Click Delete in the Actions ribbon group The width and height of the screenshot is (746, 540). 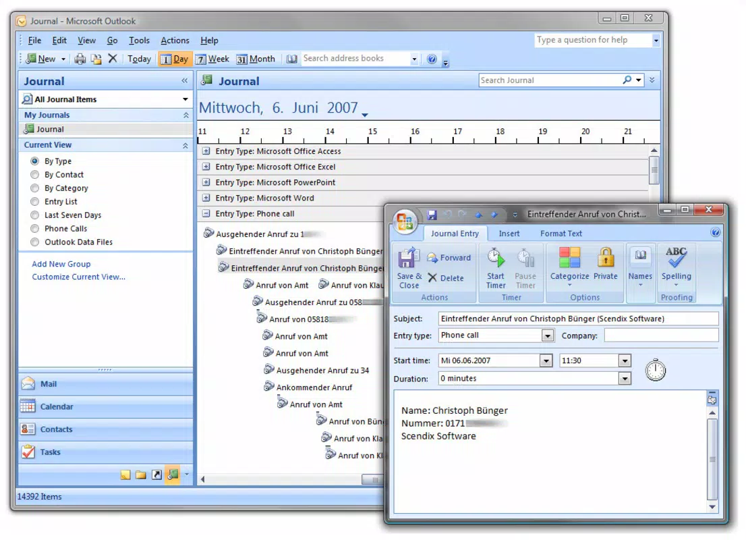coord(446,277)
